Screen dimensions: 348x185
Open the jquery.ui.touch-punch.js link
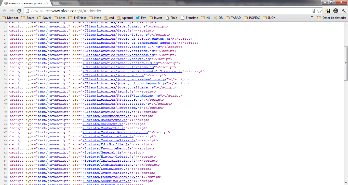(x=124, y=83)
